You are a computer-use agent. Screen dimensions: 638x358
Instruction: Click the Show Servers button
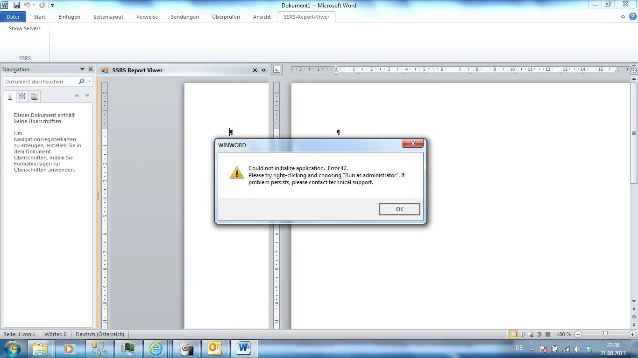pos(25,28)
